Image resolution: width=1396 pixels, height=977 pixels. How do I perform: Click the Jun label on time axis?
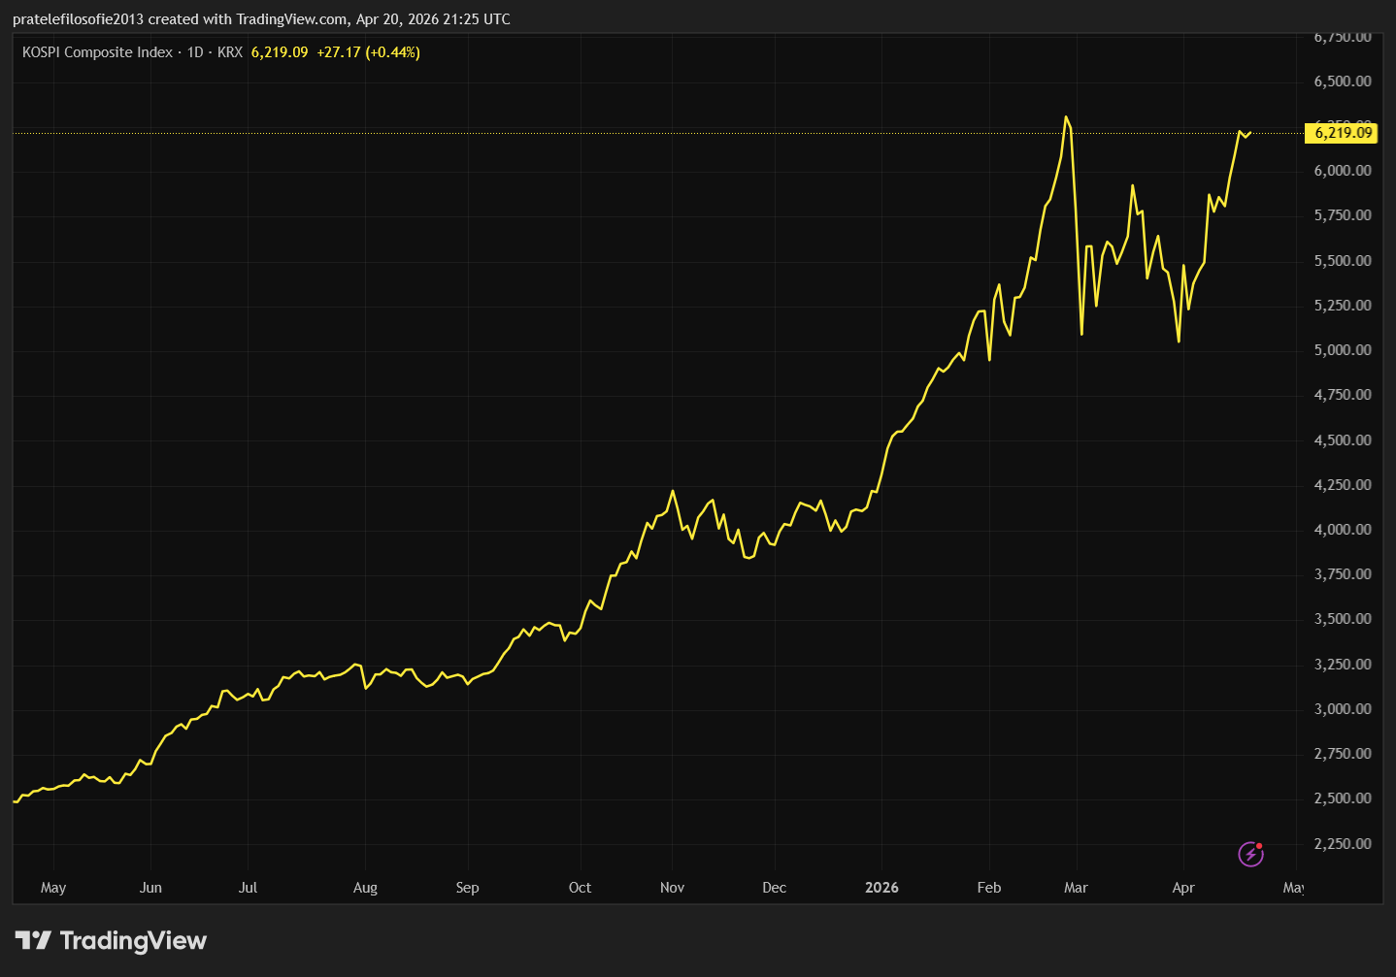[150, 888]
